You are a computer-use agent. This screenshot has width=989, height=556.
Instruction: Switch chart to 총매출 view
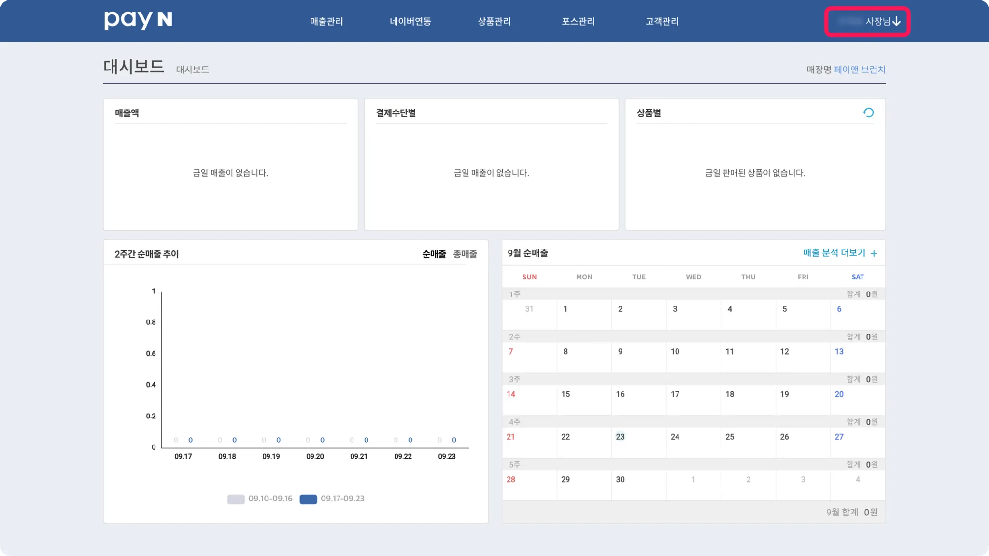click(465, 254)
